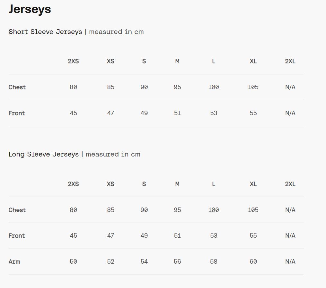
Task: Click Short Sleeve front value 47 for size XS
Action: tap(110, 113)
